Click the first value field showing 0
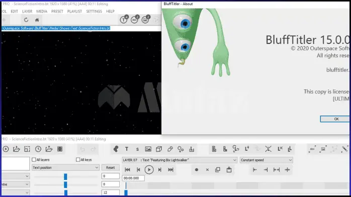This screenshot has height=197, width=351. (110, 176)
